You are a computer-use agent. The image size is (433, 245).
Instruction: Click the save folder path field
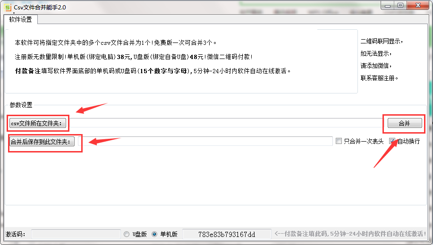point(205,141)
